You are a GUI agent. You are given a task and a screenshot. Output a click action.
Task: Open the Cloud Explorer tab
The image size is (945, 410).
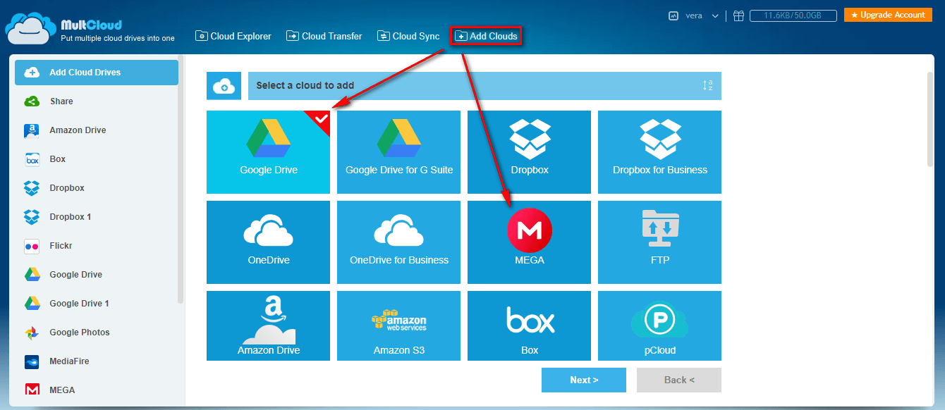coord(233,36)
